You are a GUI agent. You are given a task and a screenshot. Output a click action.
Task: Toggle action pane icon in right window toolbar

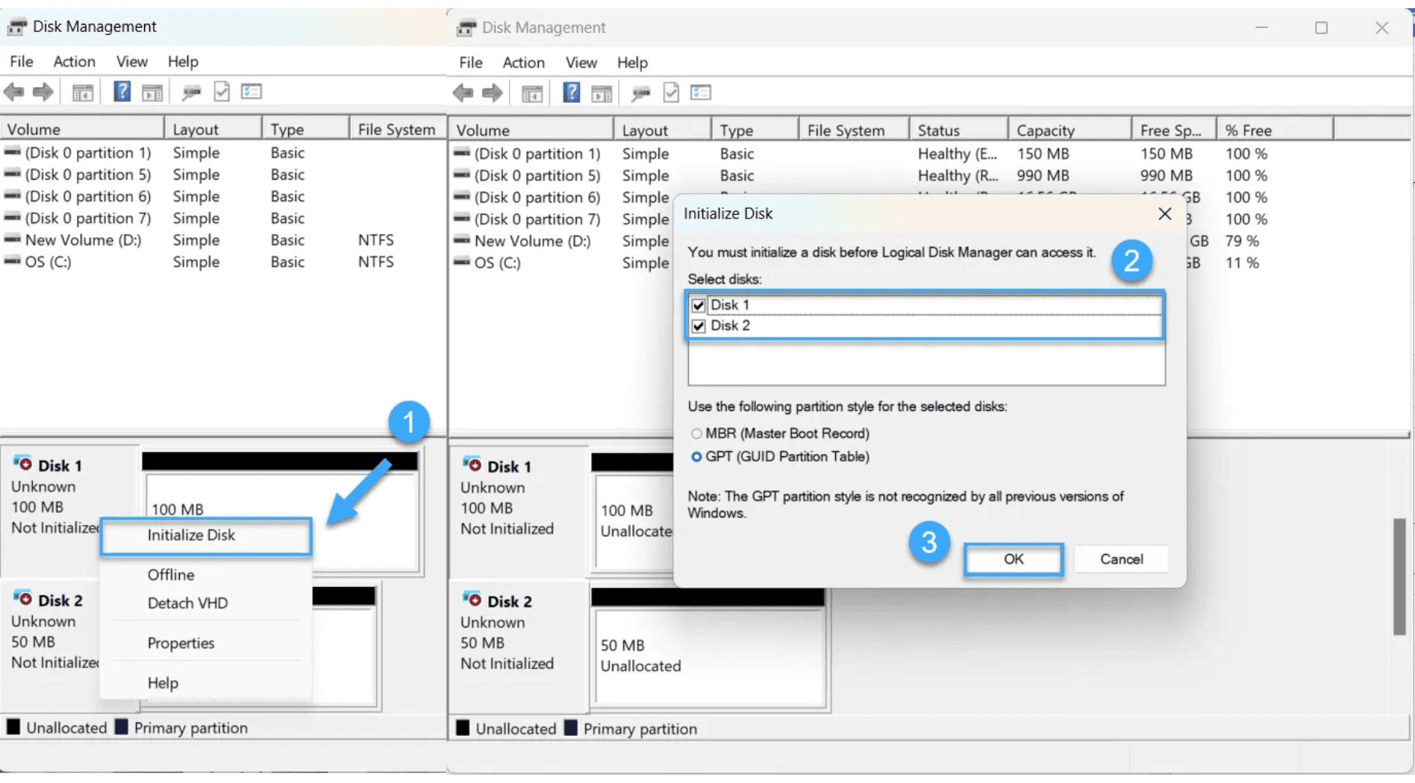tap(602, 93)
